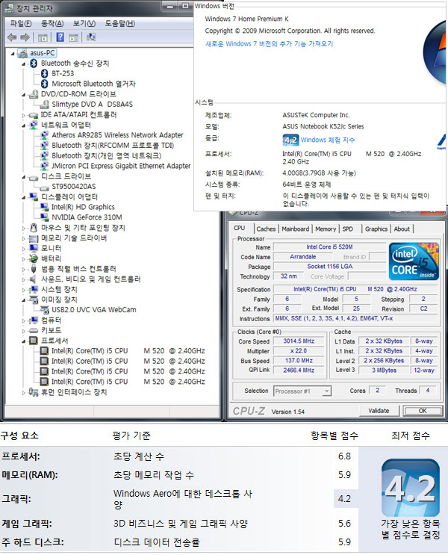Select USB2.0 UVC VGA WebCam device
This screenshot has height=555, width=448.
[94, 309]
